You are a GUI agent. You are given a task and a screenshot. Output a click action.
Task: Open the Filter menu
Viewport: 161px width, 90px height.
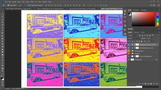pyautogui.click(x=32, y=2)
